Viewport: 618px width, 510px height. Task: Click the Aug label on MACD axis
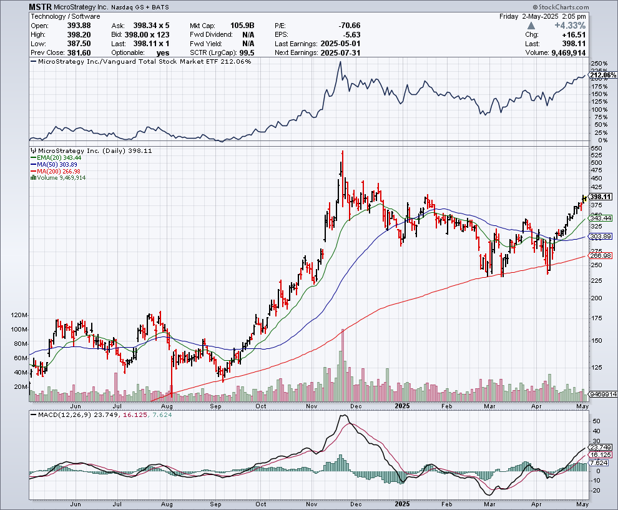tap(167, 504)
